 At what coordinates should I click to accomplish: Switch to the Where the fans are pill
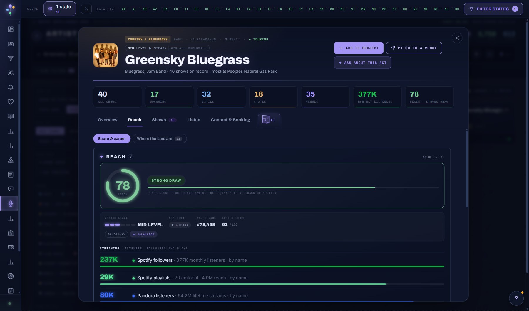160,138
